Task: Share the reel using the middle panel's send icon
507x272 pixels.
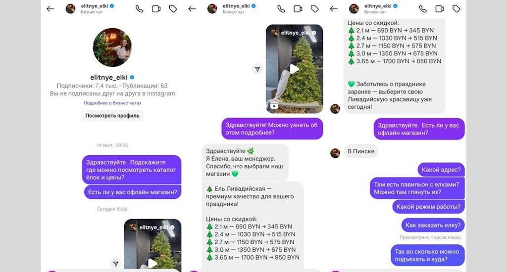Action: [x=257, y=69]
